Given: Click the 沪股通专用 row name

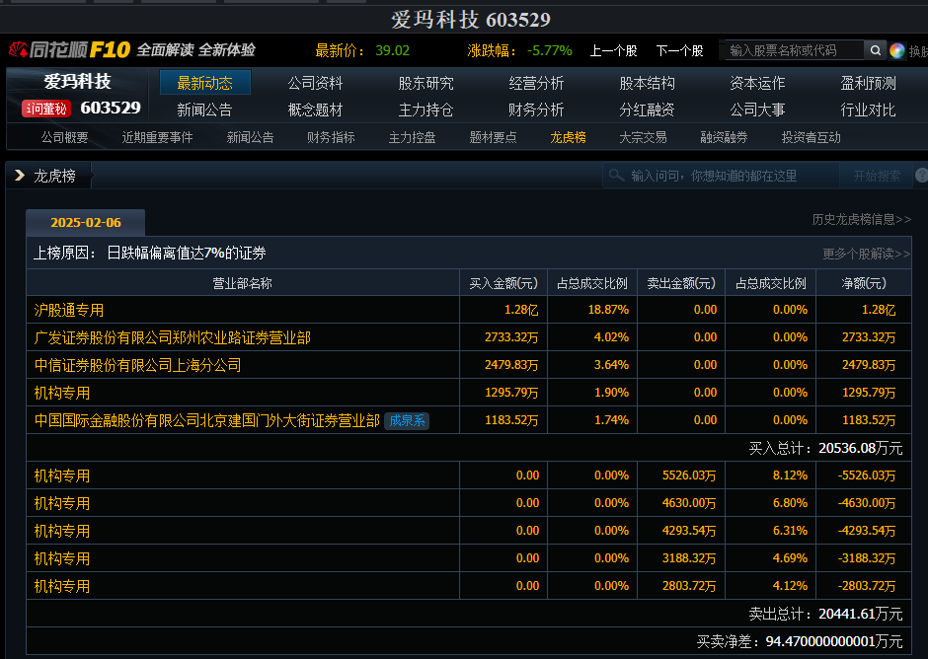Looking at the screenshot, I should pos(69,310).
